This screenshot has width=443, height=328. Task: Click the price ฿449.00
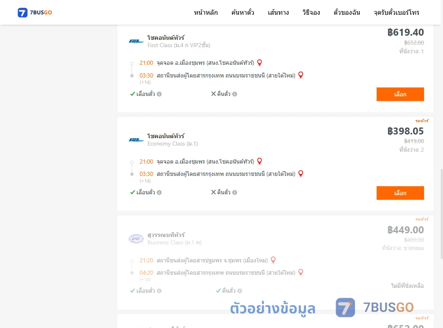(405, 230)
